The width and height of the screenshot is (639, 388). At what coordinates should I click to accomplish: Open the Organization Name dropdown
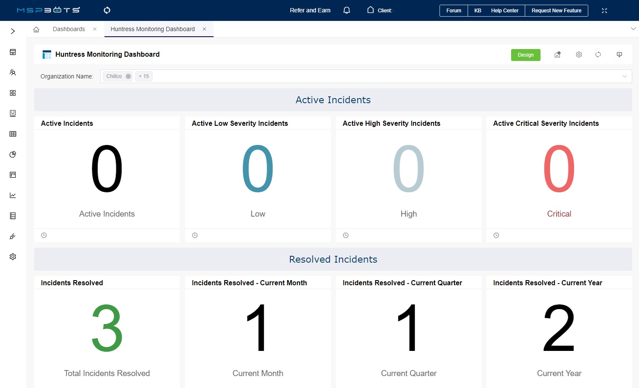click(625, 76)
